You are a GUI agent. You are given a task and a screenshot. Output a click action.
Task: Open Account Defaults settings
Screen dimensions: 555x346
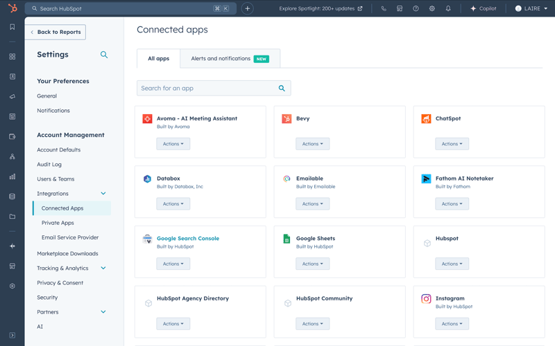coord(59,149)
